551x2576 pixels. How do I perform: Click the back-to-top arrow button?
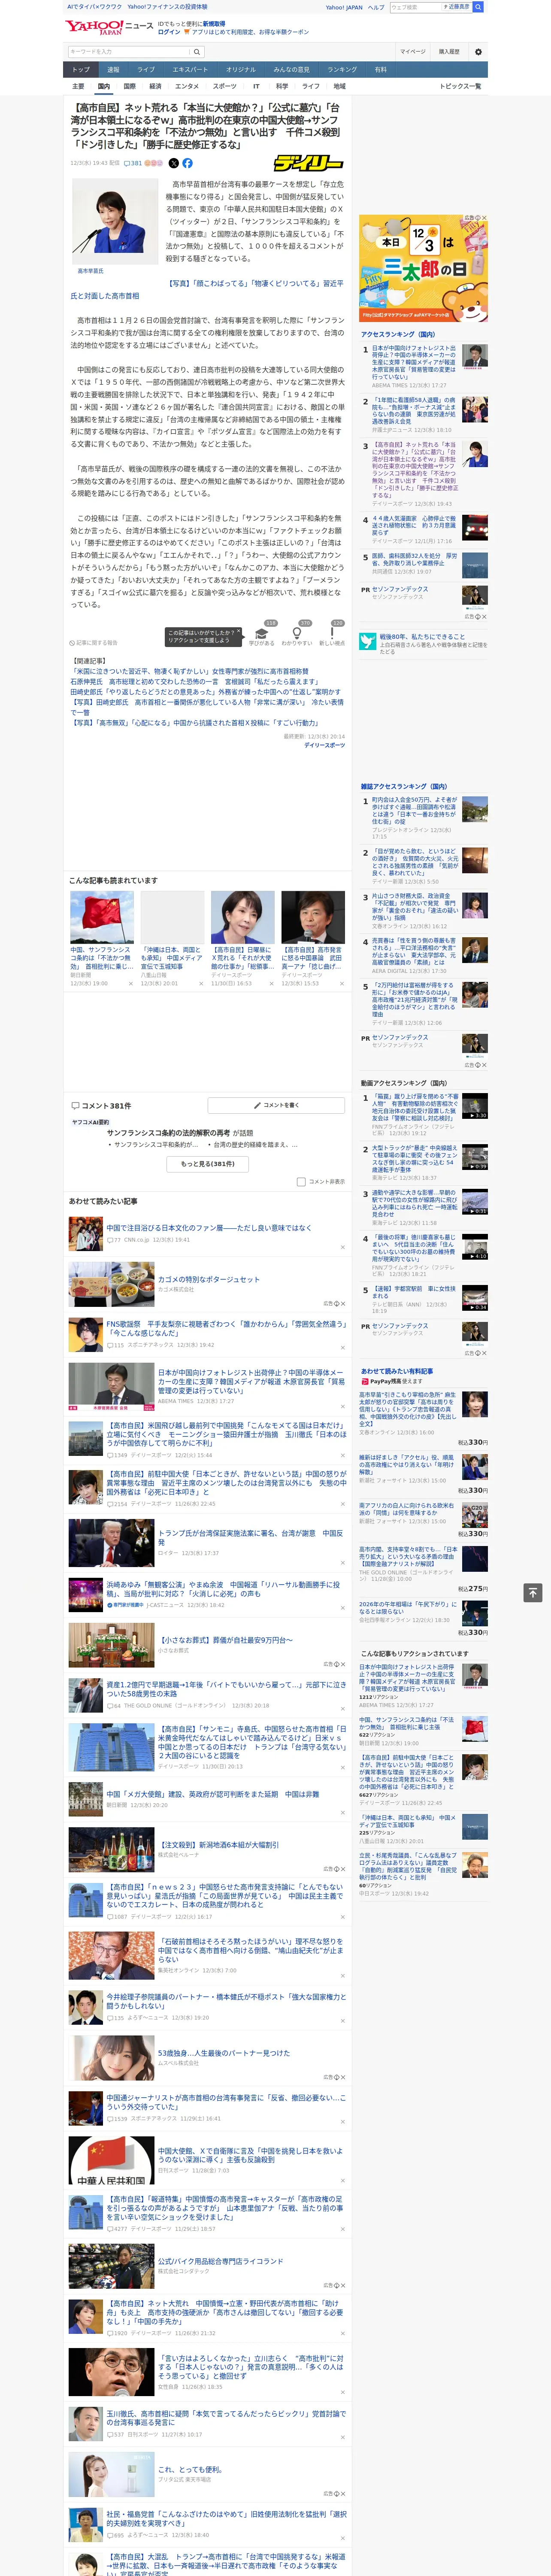(533, 1593)
